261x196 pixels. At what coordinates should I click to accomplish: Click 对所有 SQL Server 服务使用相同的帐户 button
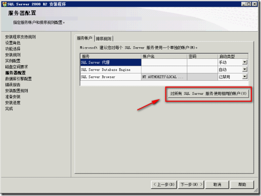pyautogui.click(x=208, y=93)
